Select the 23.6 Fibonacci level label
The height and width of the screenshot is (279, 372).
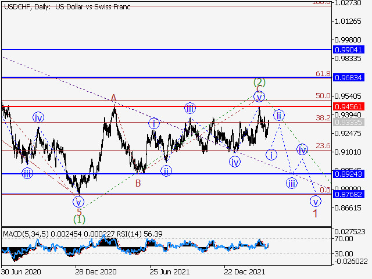pos(323,145)
